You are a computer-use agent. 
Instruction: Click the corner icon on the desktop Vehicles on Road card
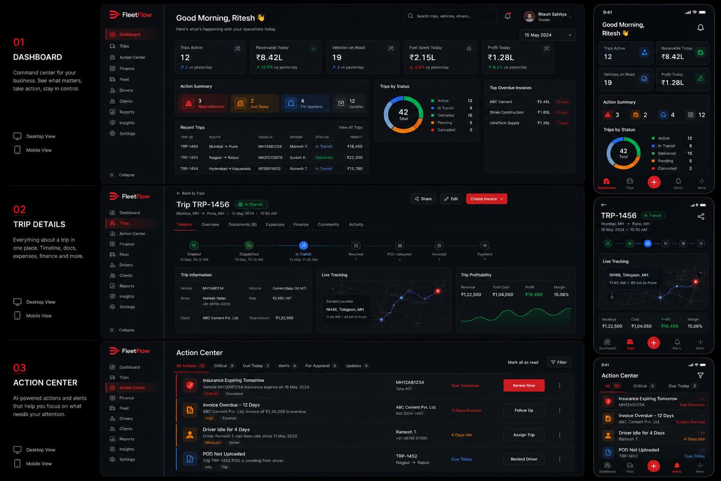(x=391, y=48)
